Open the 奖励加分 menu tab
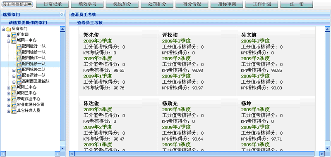The width and height of the screenshot is (331, 157). [x=122, y=4]
